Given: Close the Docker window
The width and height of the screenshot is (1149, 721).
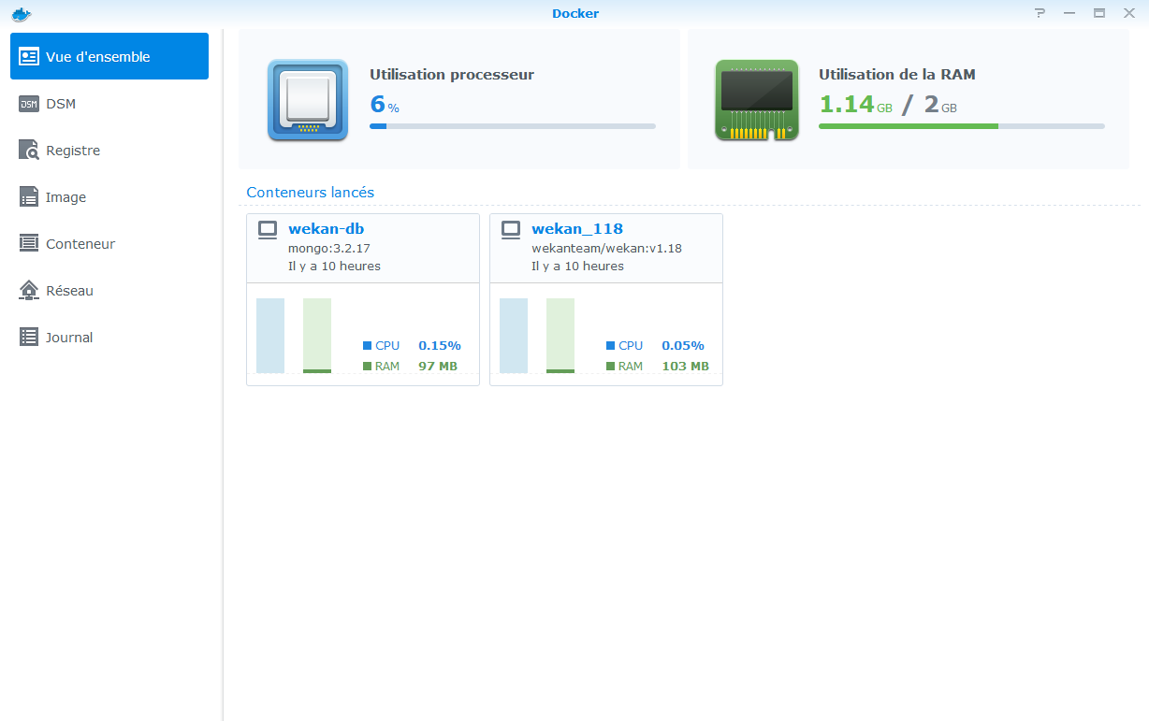Looking at the screenshot, I should (1128, 13).
